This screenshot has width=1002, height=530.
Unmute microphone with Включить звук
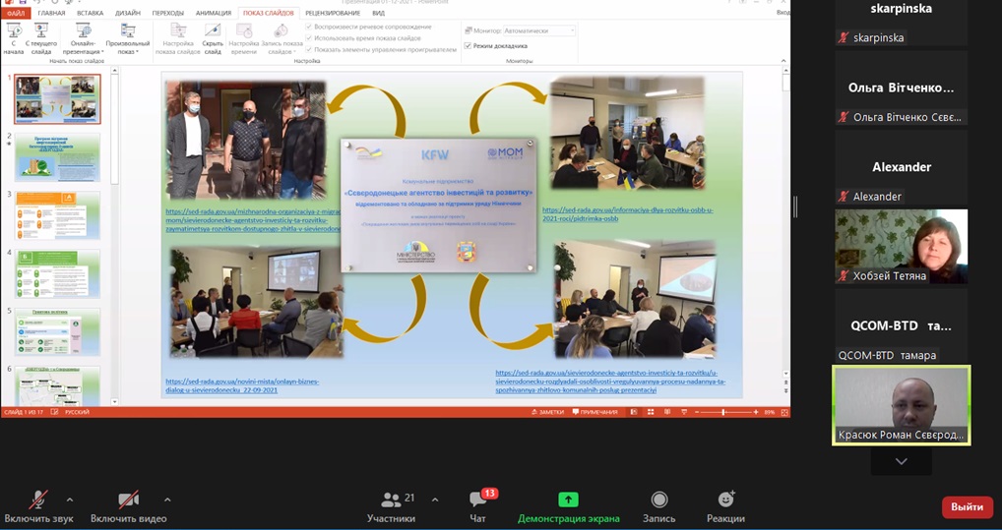pos(38,505)
